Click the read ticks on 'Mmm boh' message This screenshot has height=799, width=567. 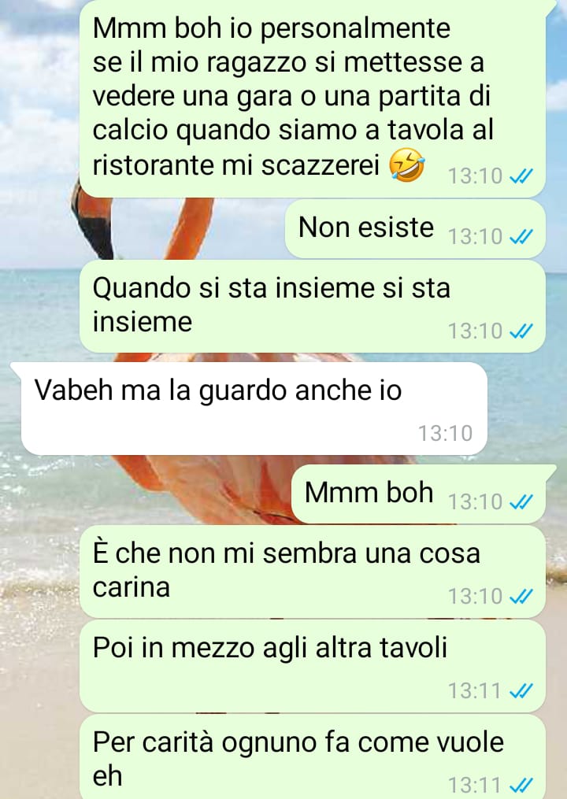521,502
